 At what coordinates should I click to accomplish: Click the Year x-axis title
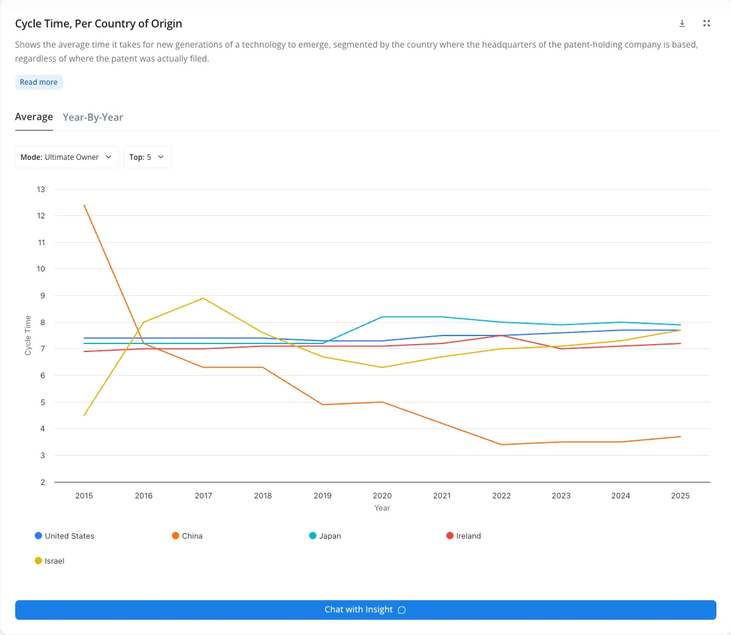coord(382,508)
